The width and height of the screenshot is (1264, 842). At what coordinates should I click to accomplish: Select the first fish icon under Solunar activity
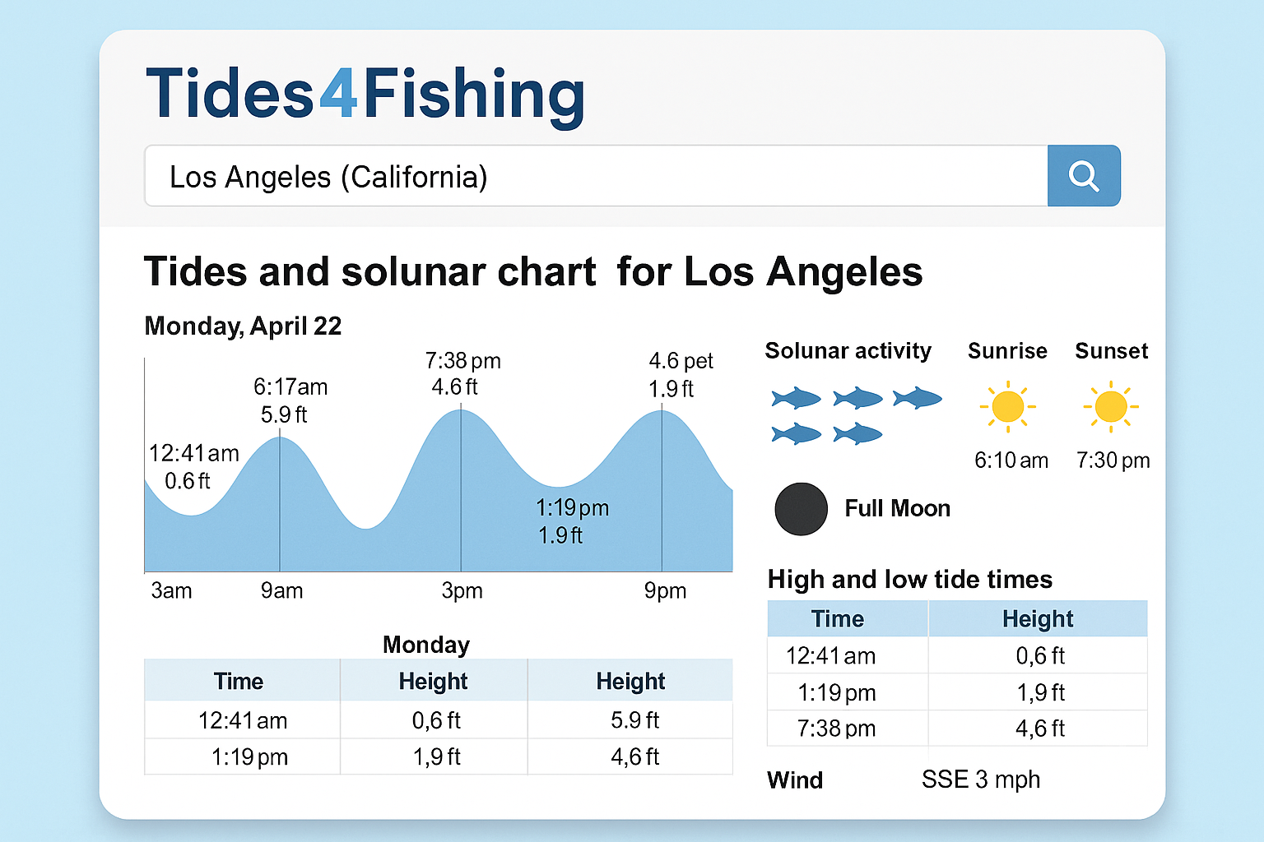click(795, 398)
